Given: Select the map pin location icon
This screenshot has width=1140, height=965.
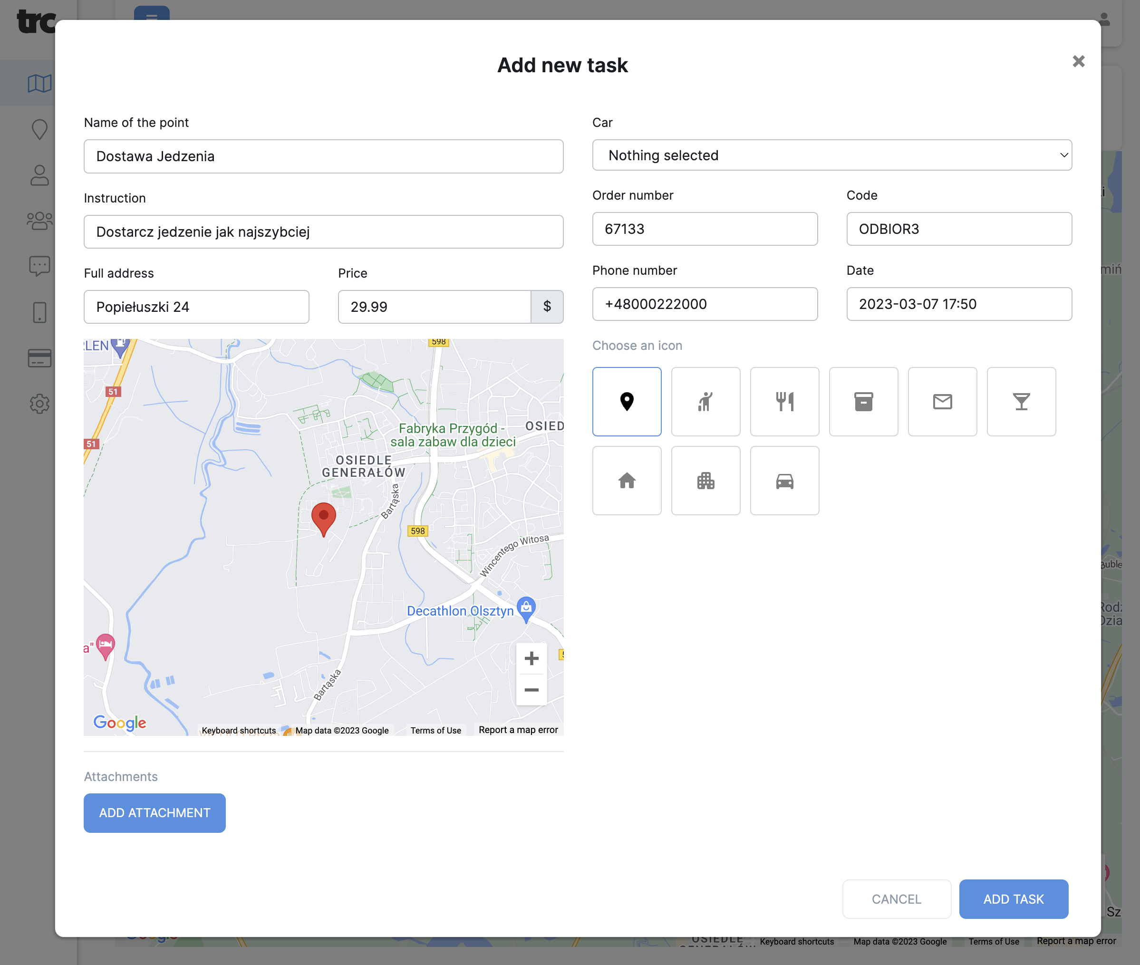Looking at the screenshot, I should (x=627, y=402).
